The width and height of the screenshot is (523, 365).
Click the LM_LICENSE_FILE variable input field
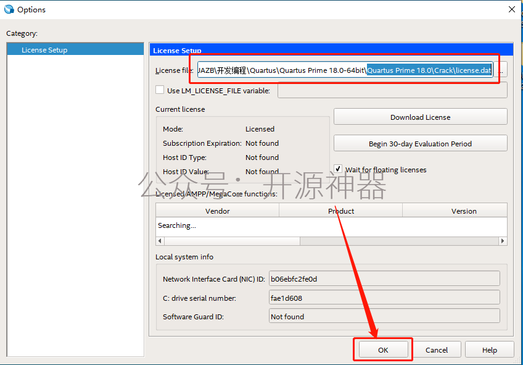393,90
